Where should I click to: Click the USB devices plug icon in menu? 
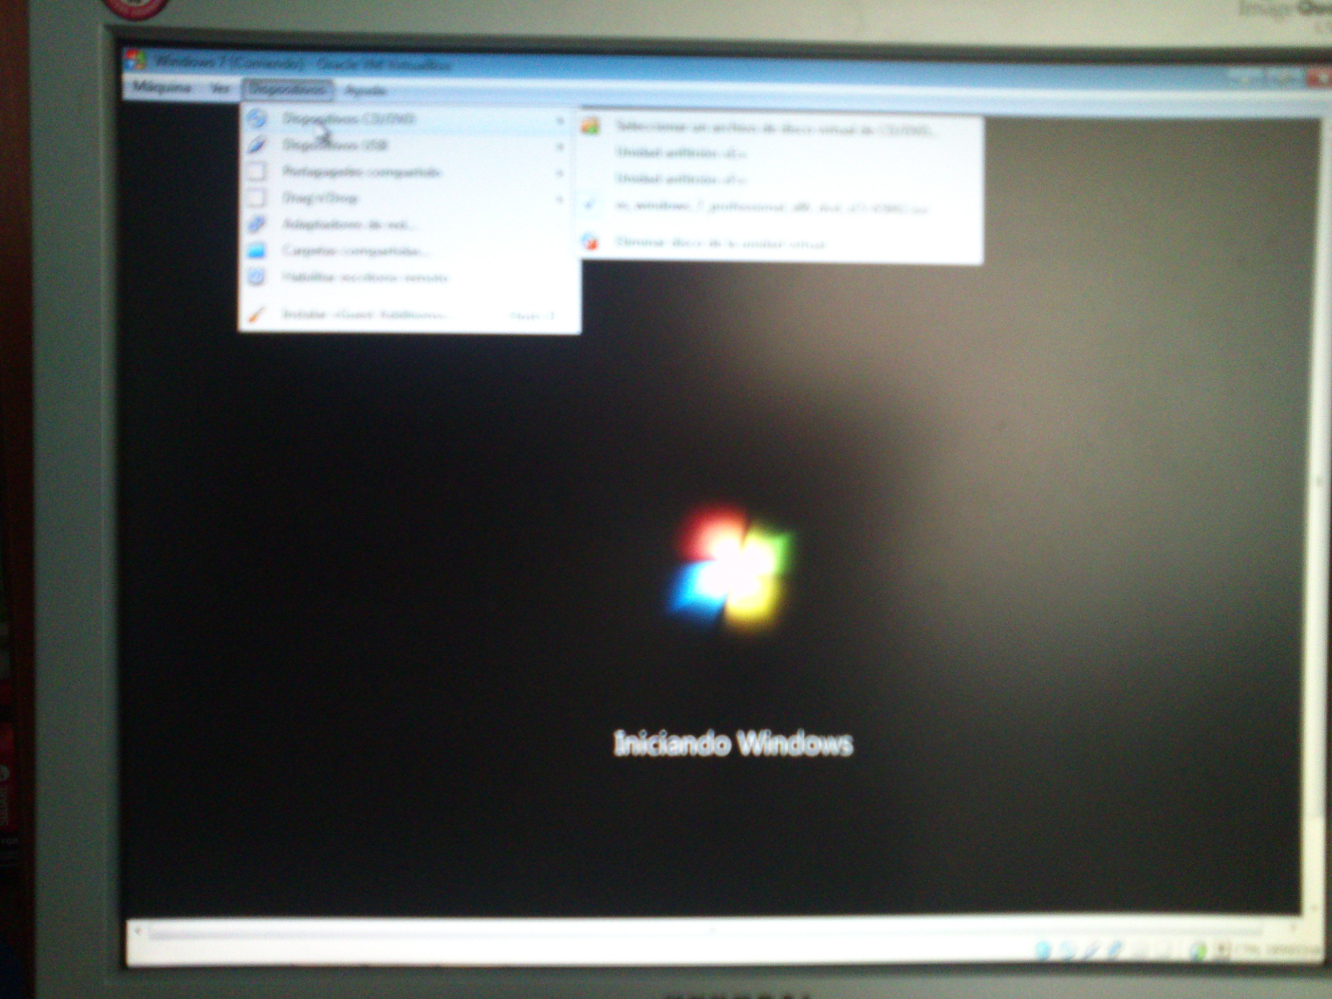pyautogui.click(x=256, y=145)
